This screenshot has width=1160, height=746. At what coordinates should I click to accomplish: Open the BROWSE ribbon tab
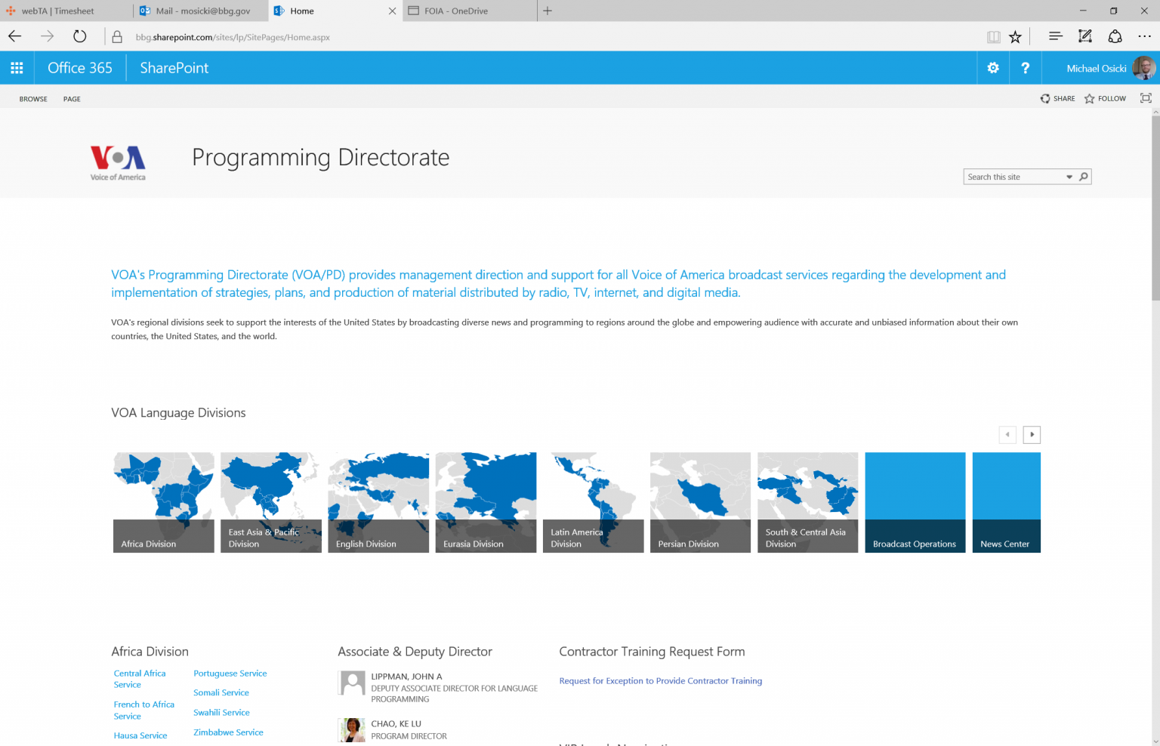coord(33,99)
